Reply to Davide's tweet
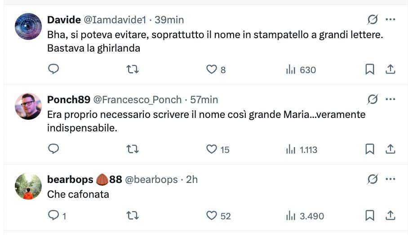Image resolution: width=408 pixels, height=235 pixels. tap(53, 70)
